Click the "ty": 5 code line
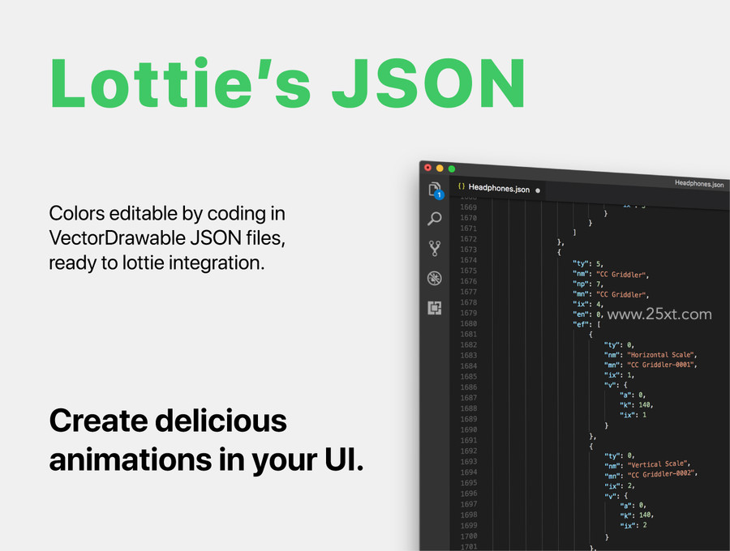The height and width of the screenshot is (551, 730). (x=588, y=263)
